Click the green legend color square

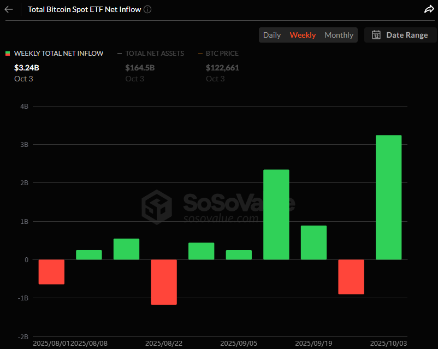click(x=8, y=54)
